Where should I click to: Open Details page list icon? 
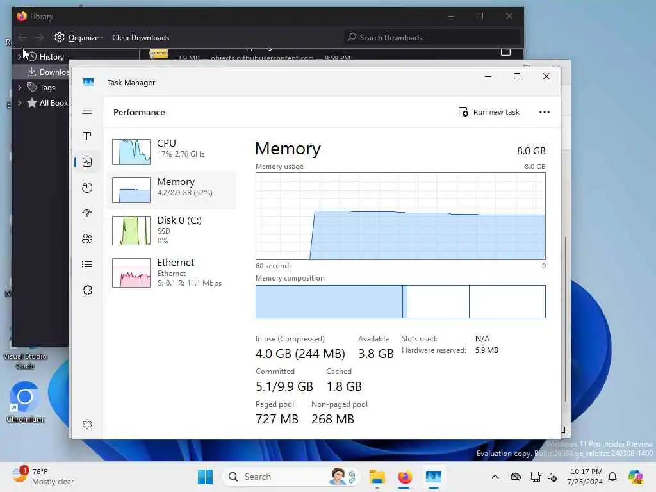(87, 265)
